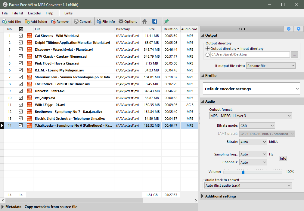Click the Info button near Sampling freq.
304x211 pixels.
tap(283, 158)
